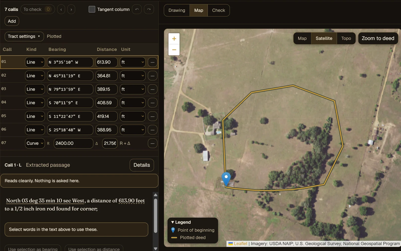Open more options for call 03
The height and width of the screenshot is (251, 401).
pyautogui.click(x=152, y=89)
